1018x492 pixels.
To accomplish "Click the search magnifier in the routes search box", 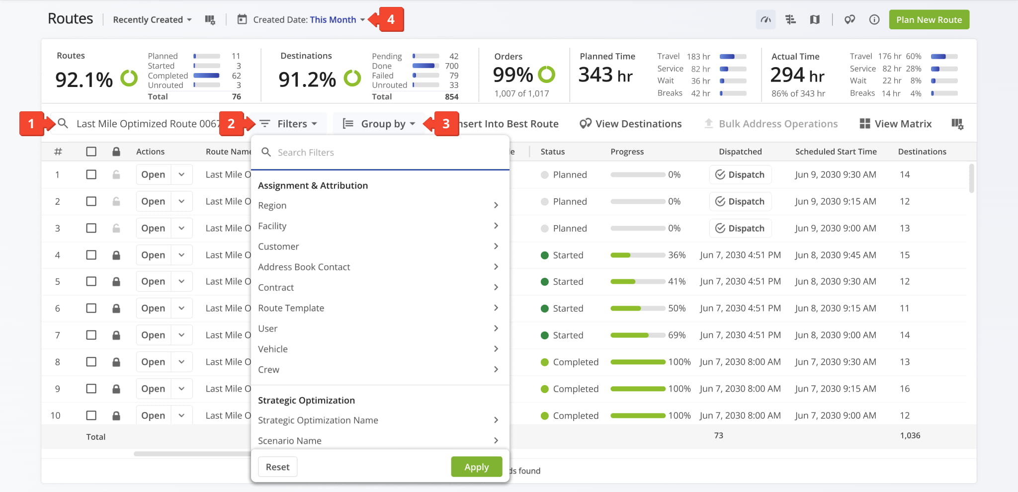I will coord(63,123).
